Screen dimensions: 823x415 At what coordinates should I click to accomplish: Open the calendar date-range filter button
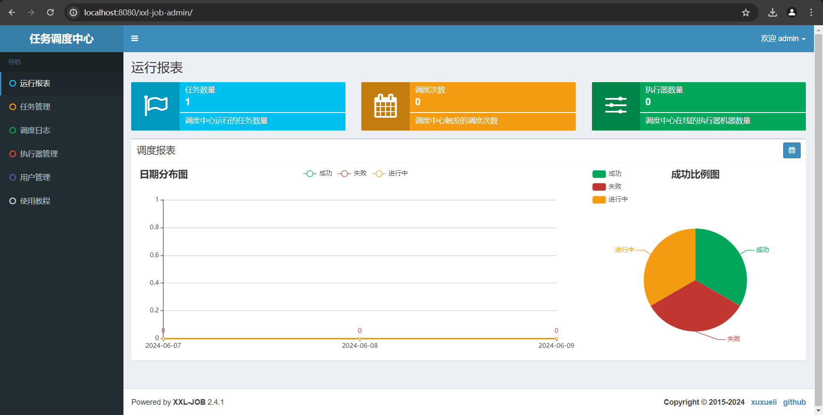coord(791,151)
